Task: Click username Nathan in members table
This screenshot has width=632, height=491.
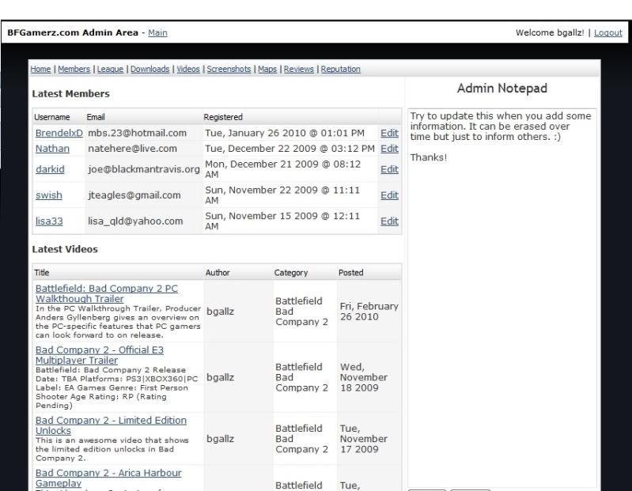Action: point(52,148)
